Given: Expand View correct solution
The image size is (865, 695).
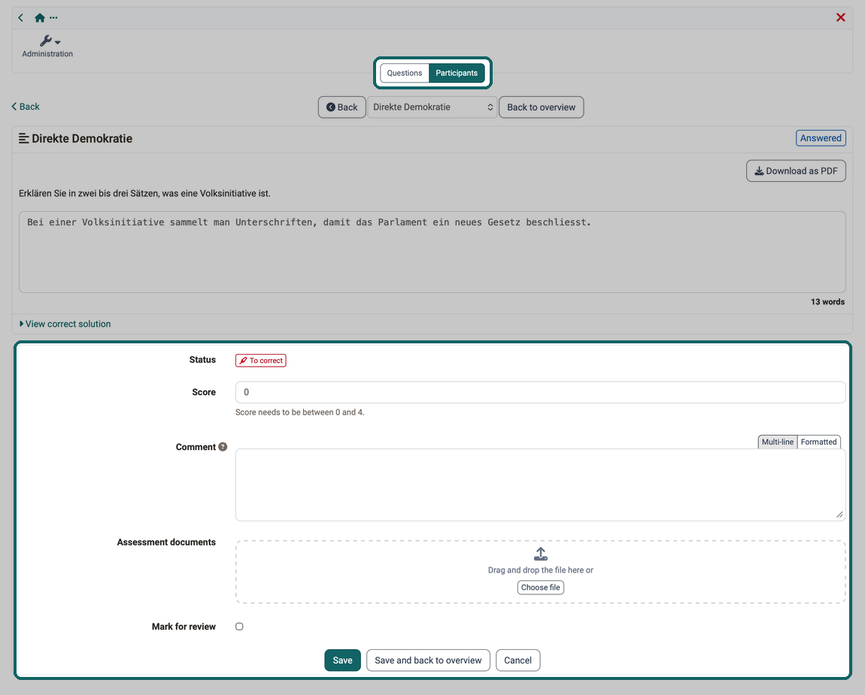Looking at the screenshot, I should (65, 324).
